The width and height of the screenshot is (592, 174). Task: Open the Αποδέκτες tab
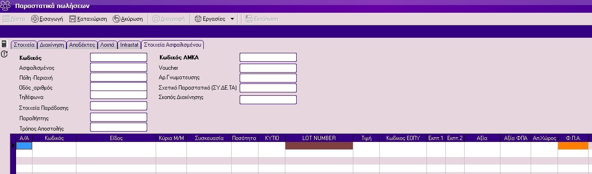pos(82,45)
